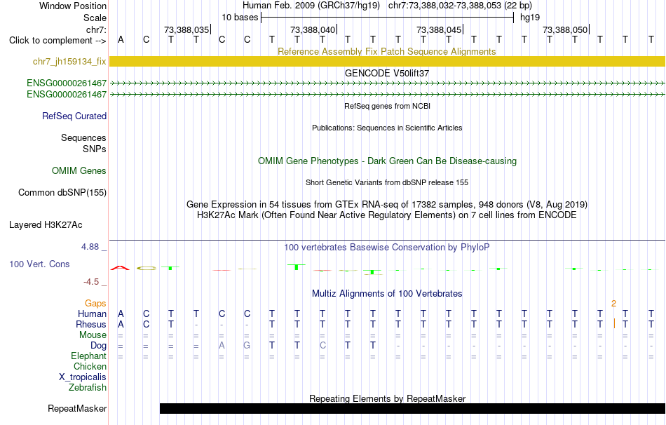Screen dimensions: 666x425
Task: Click the OMIM Genes track label
Action: (x=79, y=171)
